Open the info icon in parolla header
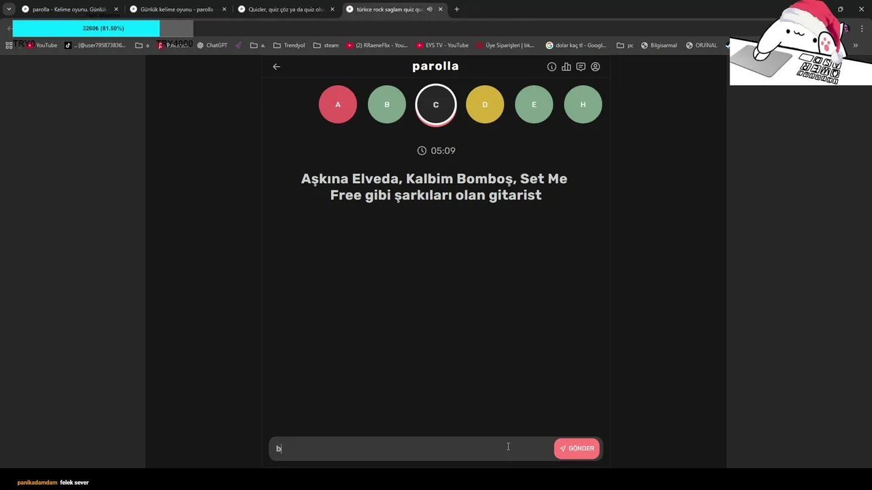 click(552, 67)
